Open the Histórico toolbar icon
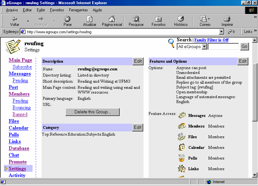The height and width of the screenshot is (186, 258). coord(181,19)
